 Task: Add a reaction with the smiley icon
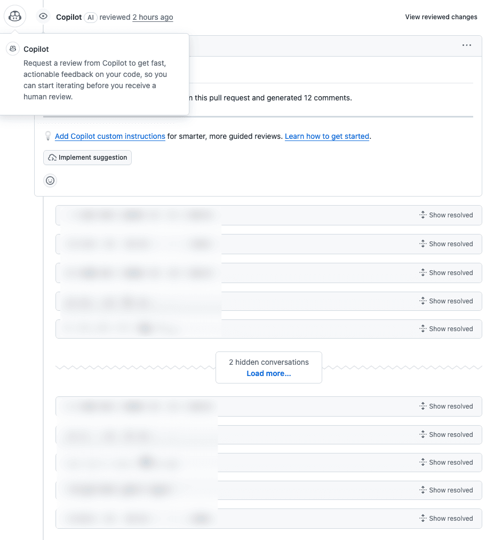pos(50,181)
